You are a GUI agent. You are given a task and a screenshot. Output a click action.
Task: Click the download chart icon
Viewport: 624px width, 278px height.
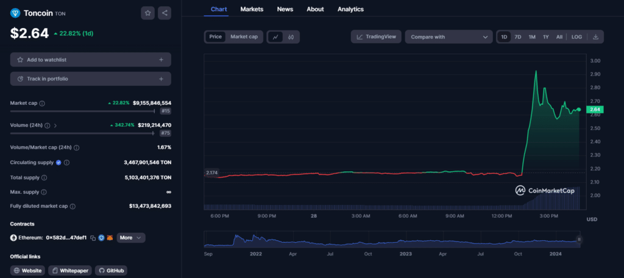(x=595, y=37)
